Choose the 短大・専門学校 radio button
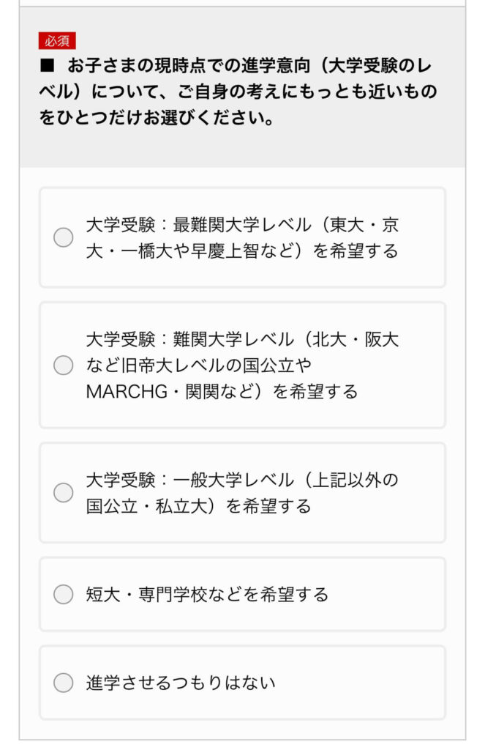The height and width of the screenshot is (750, 485). coord(64,594)
